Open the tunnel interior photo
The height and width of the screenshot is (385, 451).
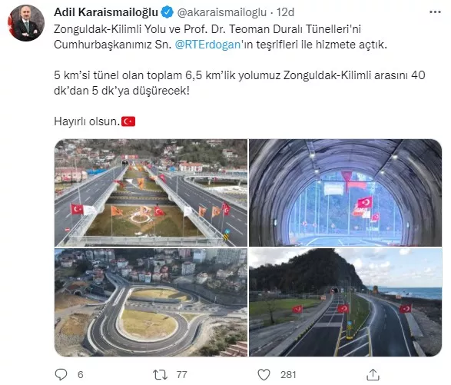tap(345, 192)
